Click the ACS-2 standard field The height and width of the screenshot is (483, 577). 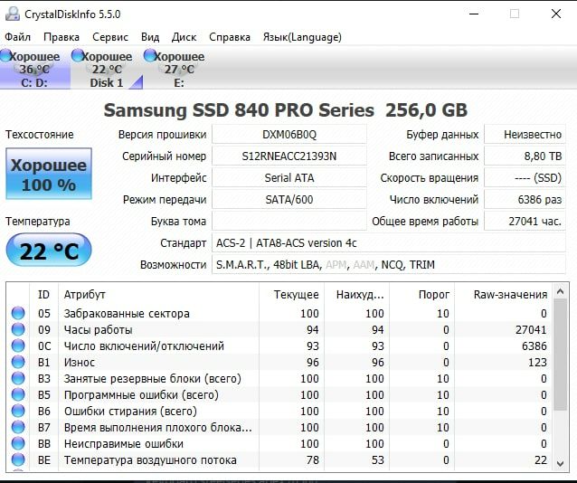pos(389,243)
